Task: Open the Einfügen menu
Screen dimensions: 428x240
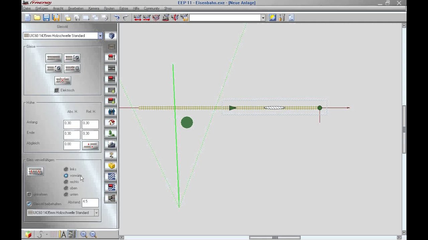Action: (x=42, y=8)
